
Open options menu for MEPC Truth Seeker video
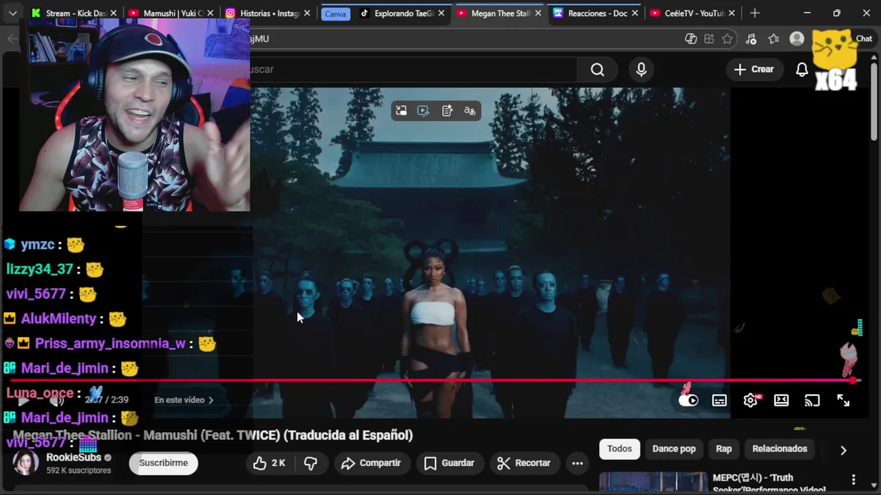[x=853, y=480]
